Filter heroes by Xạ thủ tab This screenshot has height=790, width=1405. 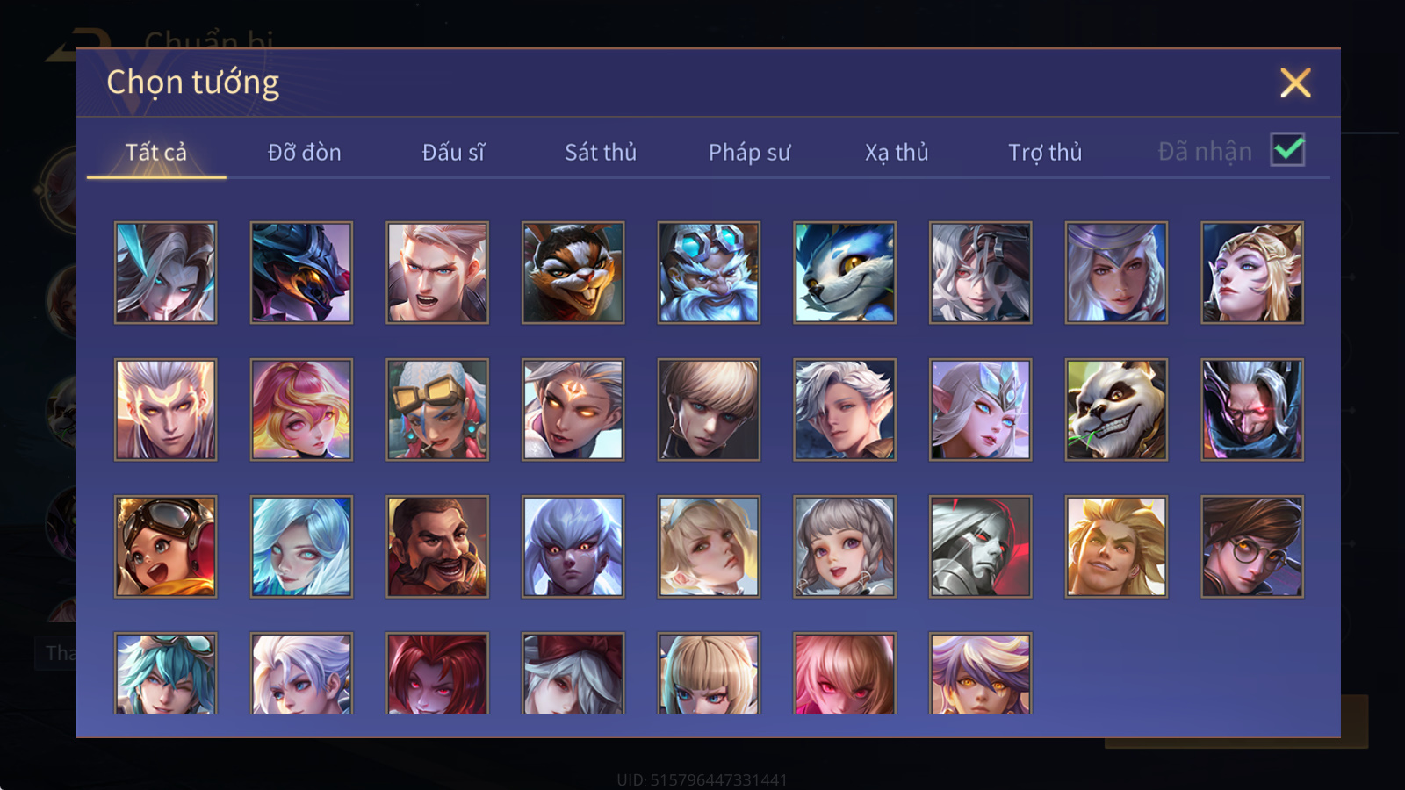897,152
